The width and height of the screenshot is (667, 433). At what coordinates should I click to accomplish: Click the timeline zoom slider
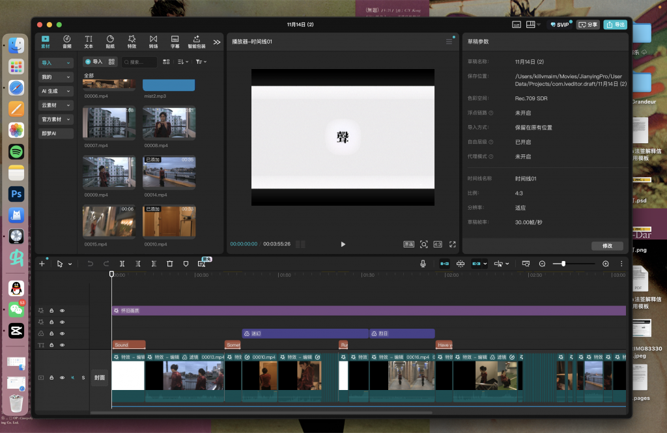point(573,264)
